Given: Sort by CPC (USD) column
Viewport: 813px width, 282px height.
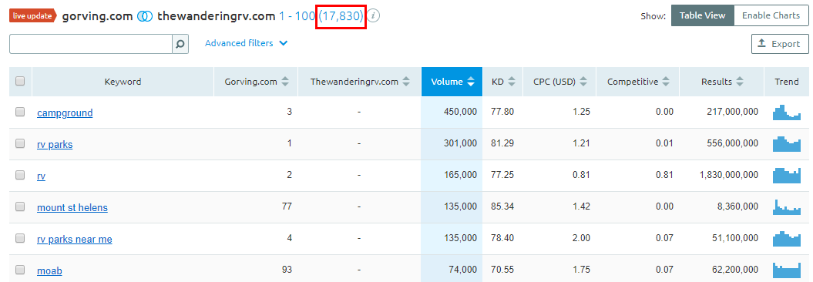Looking at the screenshot, I should [x=559, y=82].
